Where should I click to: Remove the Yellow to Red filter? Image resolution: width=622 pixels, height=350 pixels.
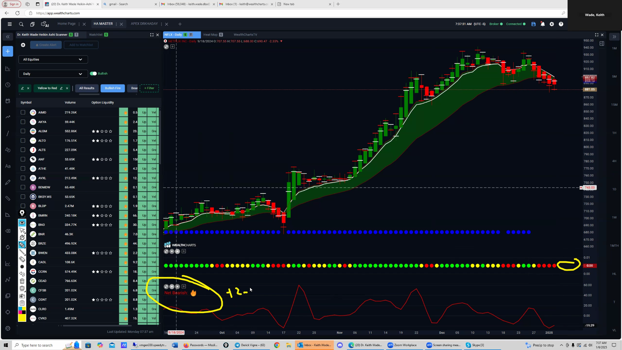click(67, 88)
